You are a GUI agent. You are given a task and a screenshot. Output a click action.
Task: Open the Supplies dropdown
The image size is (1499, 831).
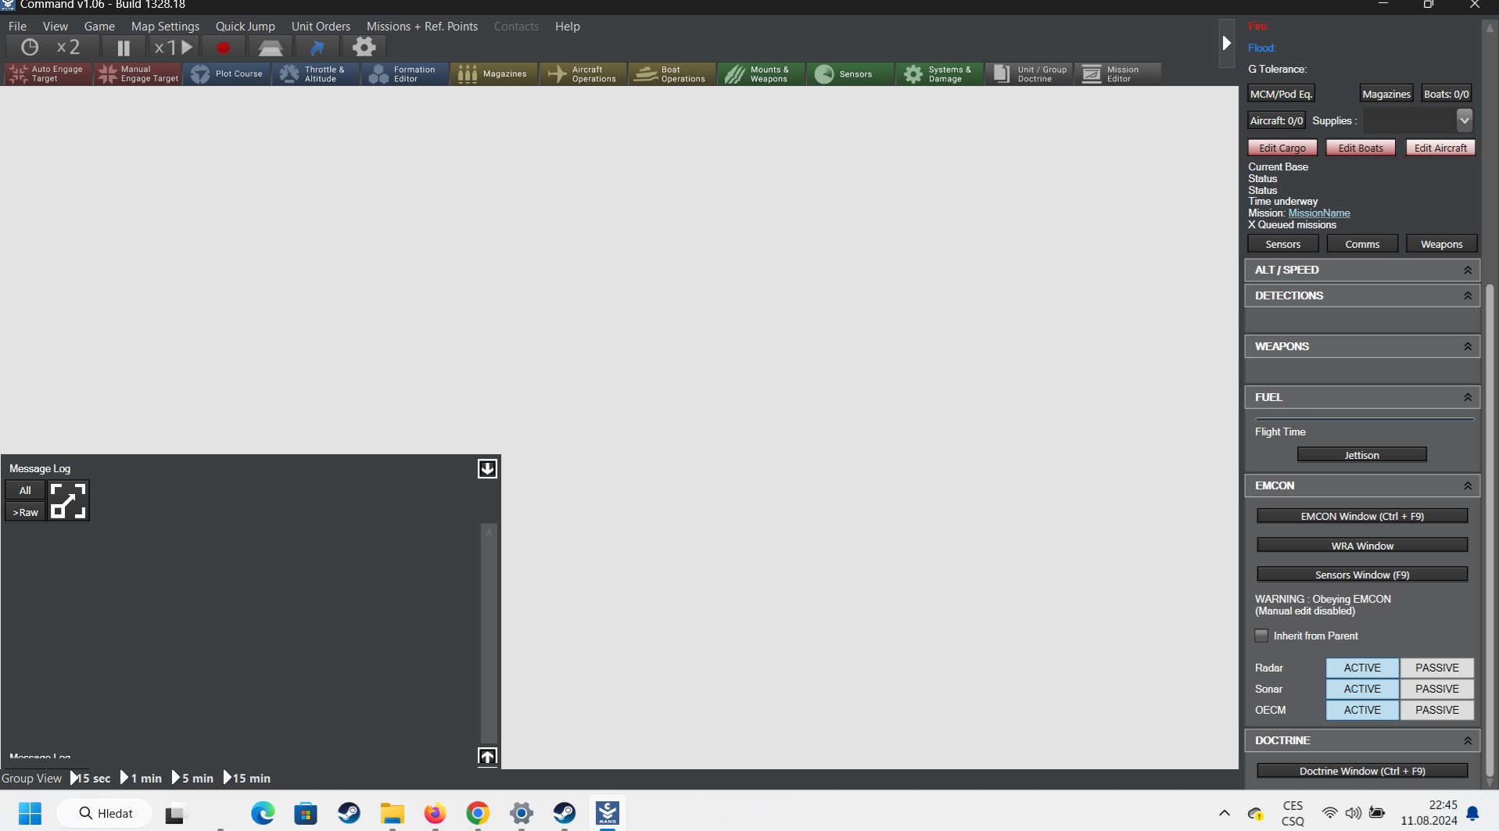pos(1465,120)
